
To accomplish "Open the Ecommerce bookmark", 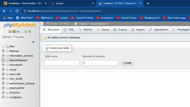I will click(x=105, y=18).
